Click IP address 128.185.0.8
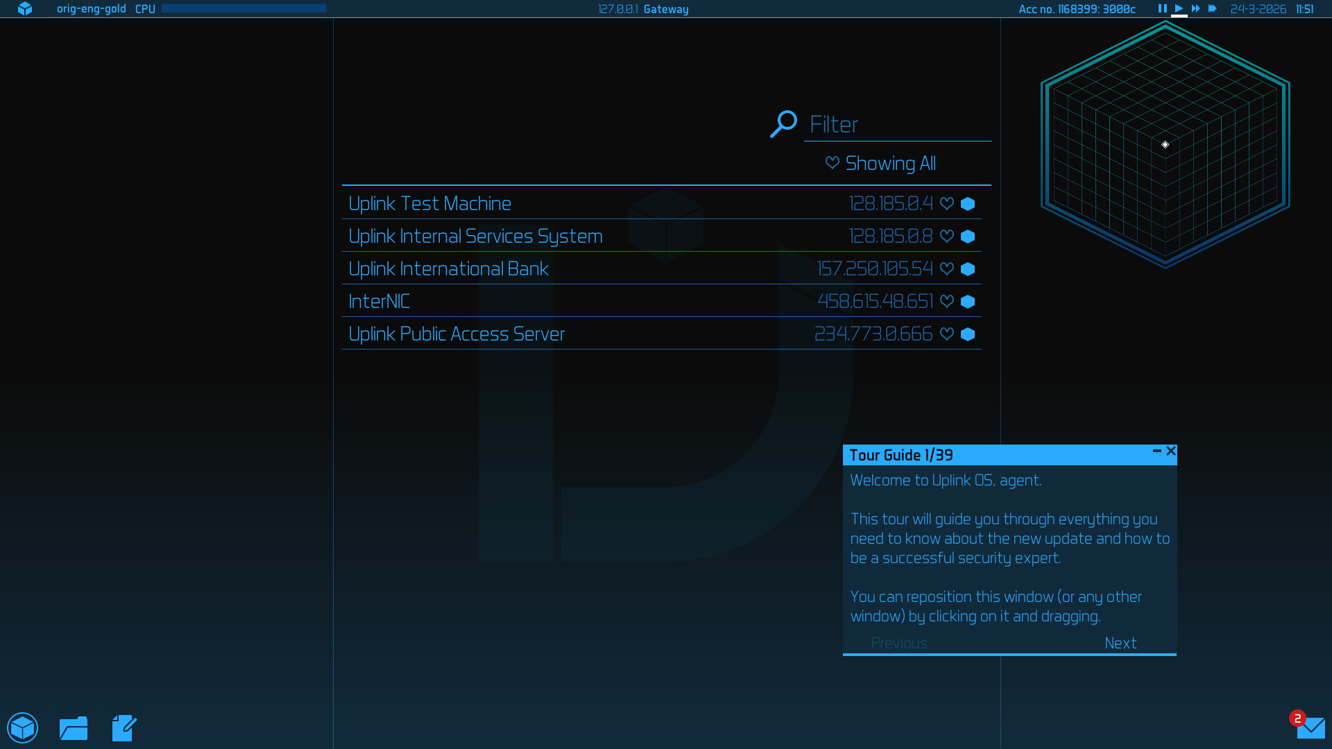 click(891, 236)
